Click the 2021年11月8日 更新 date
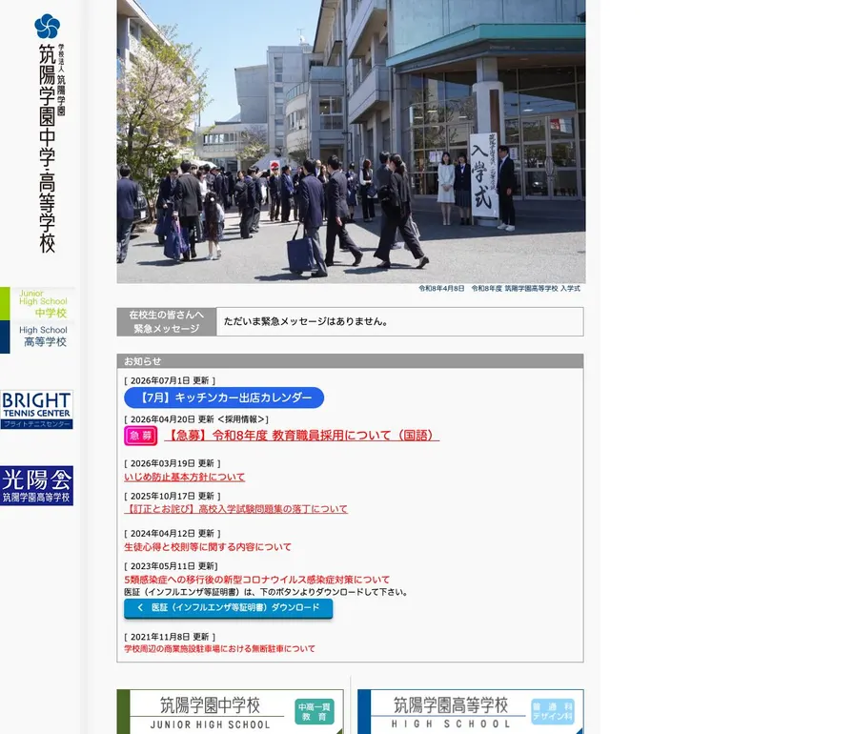854x734 pixels. 170,637
